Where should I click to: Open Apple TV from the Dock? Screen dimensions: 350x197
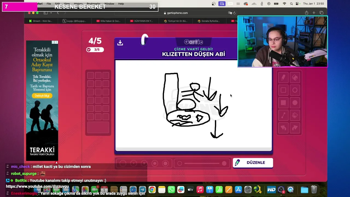click(x=190, y=190)
